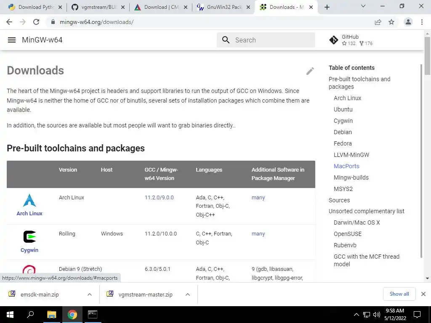Click the 'many' link in Cygwin row
This screenshot has height=323, width=431.
click(x=258, y=234)
